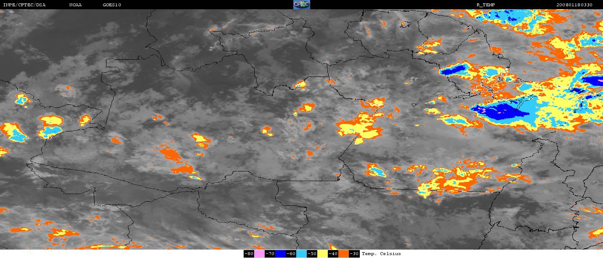Pick the dark blue legend swatch
Viewport: 603px width, 258px height.
click(280, 254)
